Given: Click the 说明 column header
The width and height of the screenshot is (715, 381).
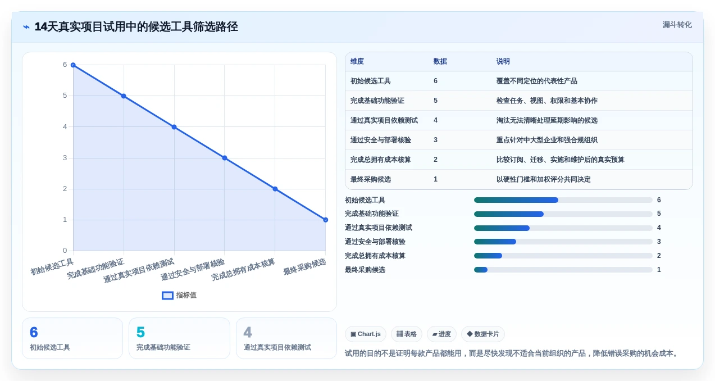Looking at the screenshot, I should coord(503,62).
